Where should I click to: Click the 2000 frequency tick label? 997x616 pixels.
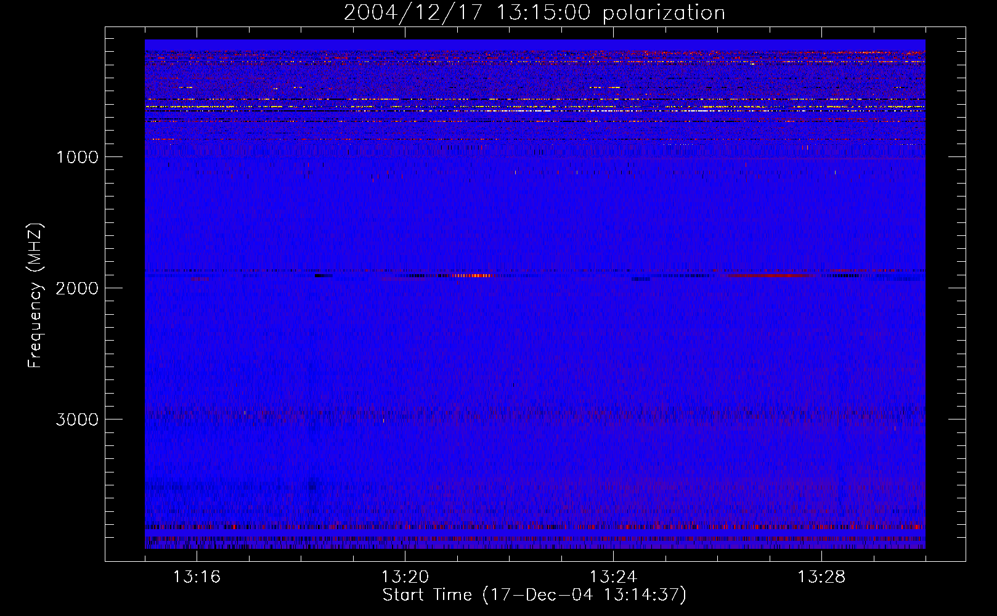pos(77,288)
